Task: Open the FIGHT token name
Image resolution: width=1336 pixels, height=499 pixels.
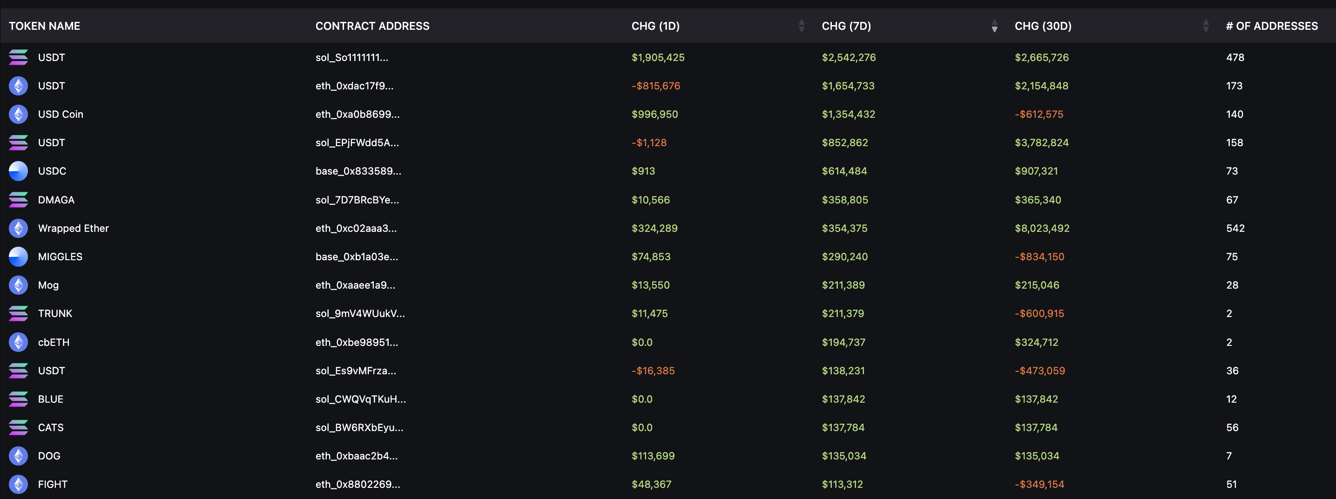Action: [53, 484]
